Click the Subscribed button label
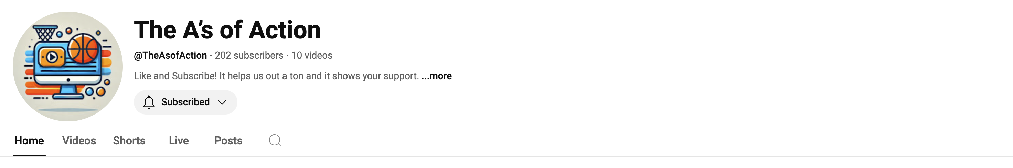Screen dimensions: 1013x168 (x=185, y=102)
